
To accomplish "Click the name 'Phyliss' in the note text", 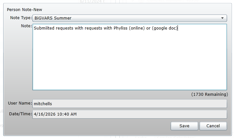I will tap(120, 28).
